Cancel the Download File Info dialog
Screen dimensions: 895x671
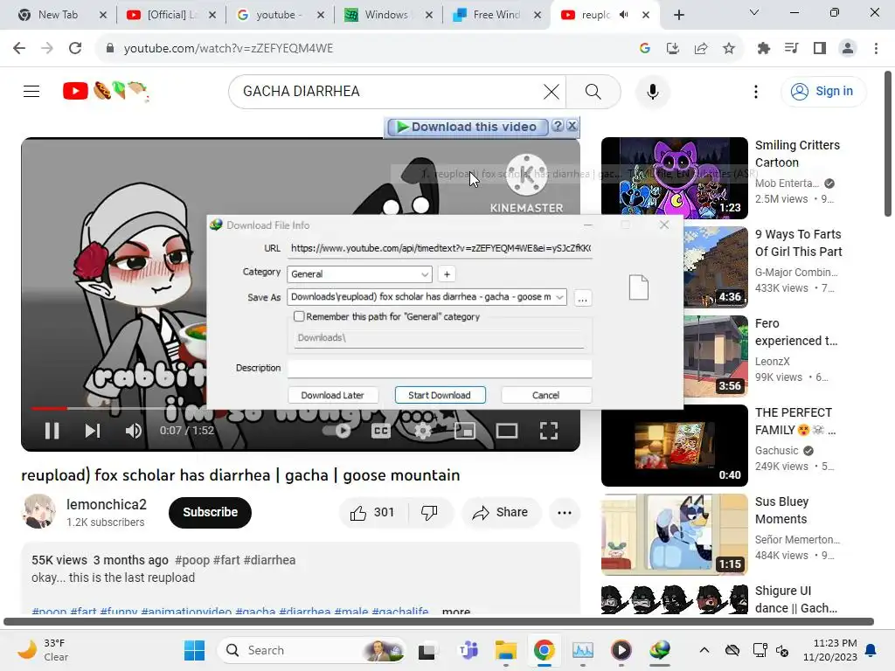click(x=545, y=395)
